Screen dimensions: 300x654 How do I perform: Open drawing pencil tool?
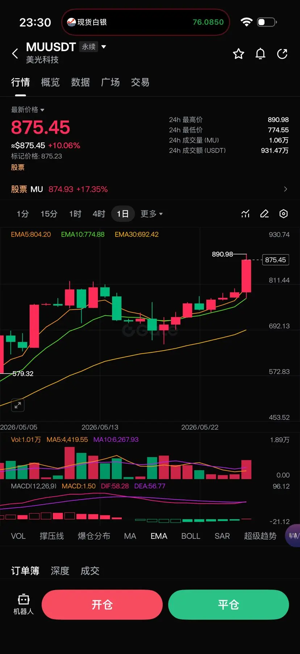click(x=264, y=214)
